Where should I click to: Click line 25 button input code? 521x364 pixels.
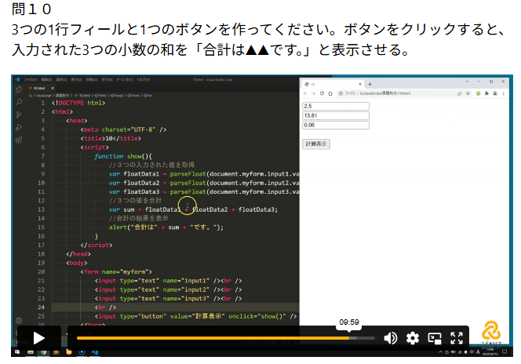pos(195,316)
